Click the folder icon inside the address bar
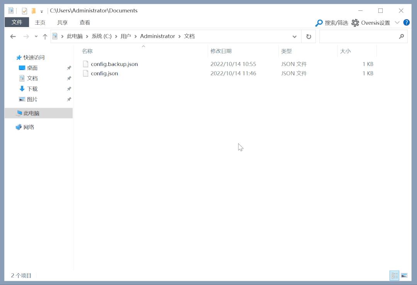 point(56,36)
